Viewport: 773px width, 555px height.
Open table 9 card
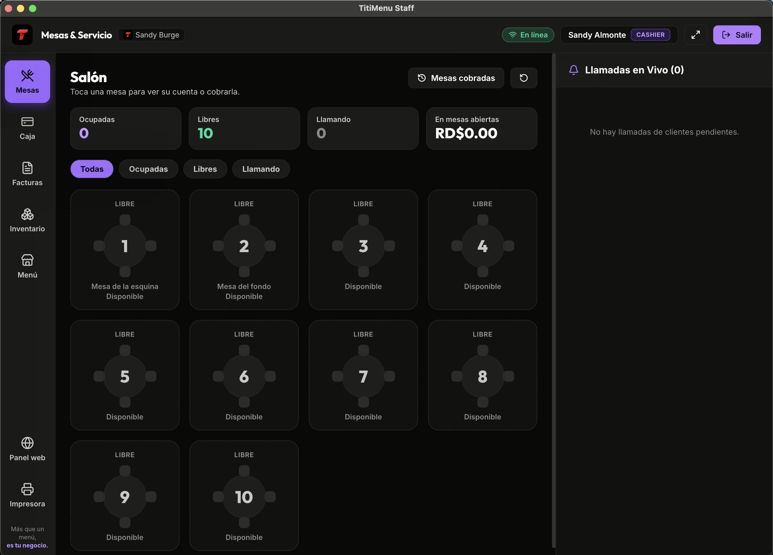[x=125, y=496]
